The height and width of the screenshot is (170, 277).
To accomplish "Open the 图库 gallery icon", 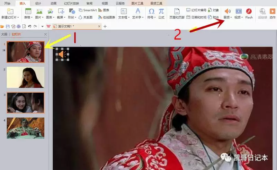I will (50, 11).
